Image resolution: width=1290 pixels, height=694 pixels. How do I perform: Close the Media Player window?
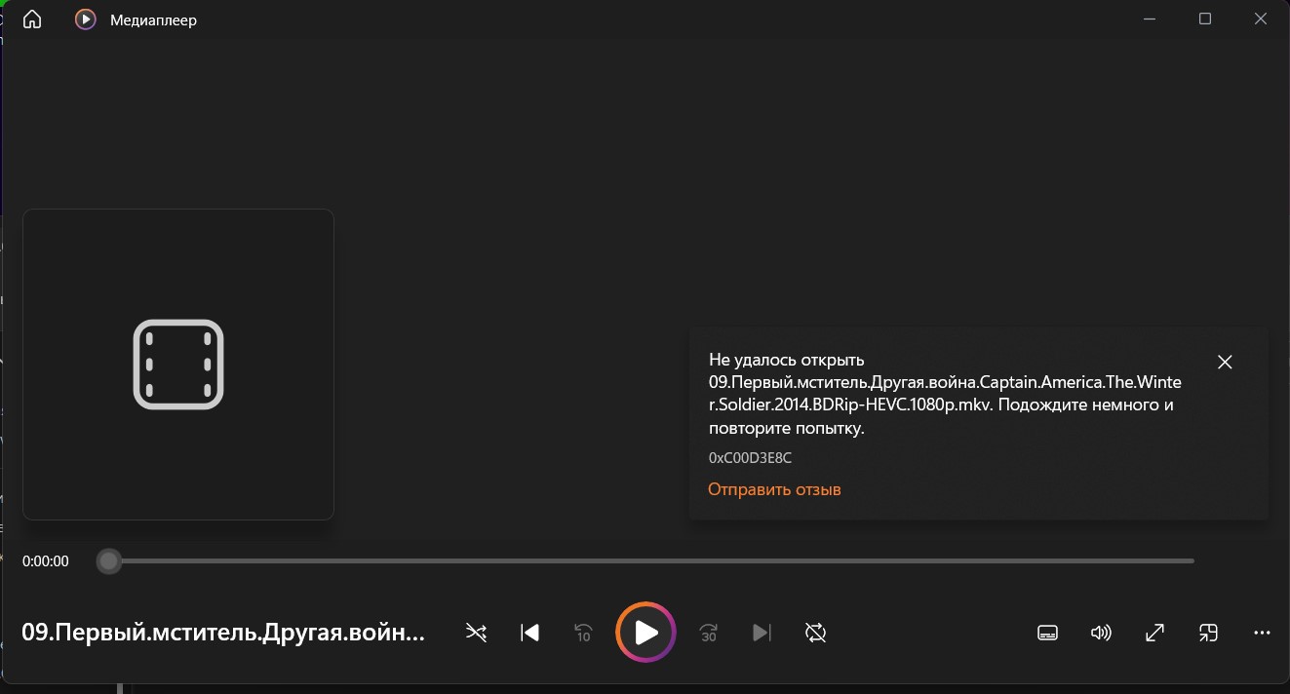coord(1261,19)
